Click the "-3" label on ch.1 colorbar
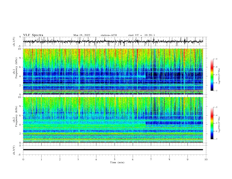Viewport: 232px width, 179px height. coord(216,59)
